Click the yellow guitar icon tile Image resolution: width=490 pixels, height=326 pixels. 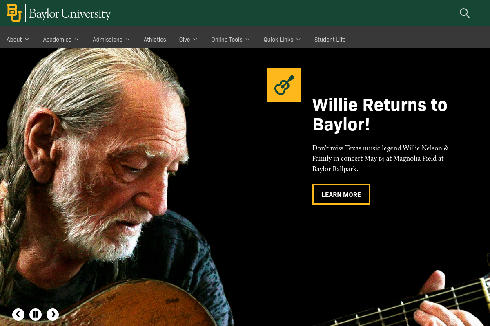tap(284, 85)
